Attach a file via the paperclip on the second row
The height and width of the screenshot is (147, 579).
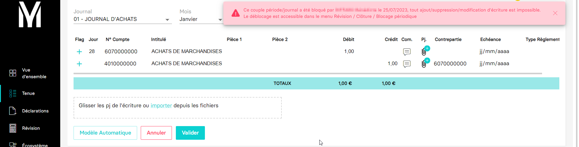click(x=425, y=63)
